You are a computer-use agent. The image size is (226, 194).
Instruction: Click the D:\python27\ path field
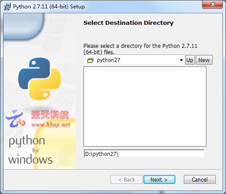pyautogui.click(x=144, y=154)
